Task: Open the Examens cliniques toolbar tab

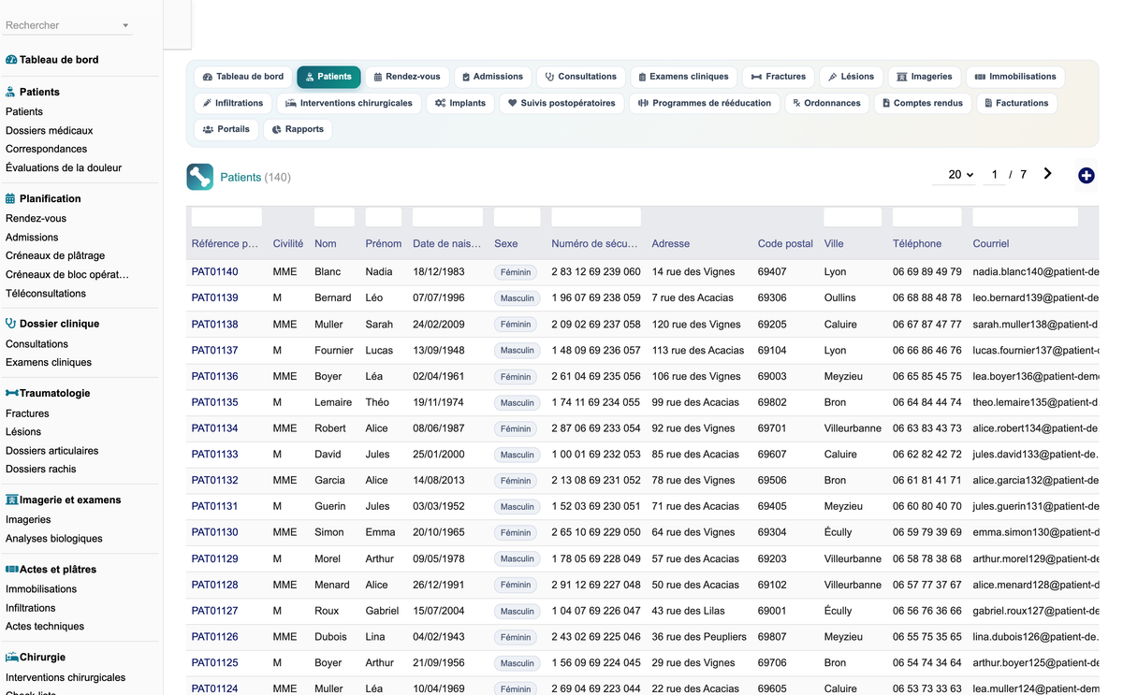Action: pyautogui.click(x=683, y=77)
